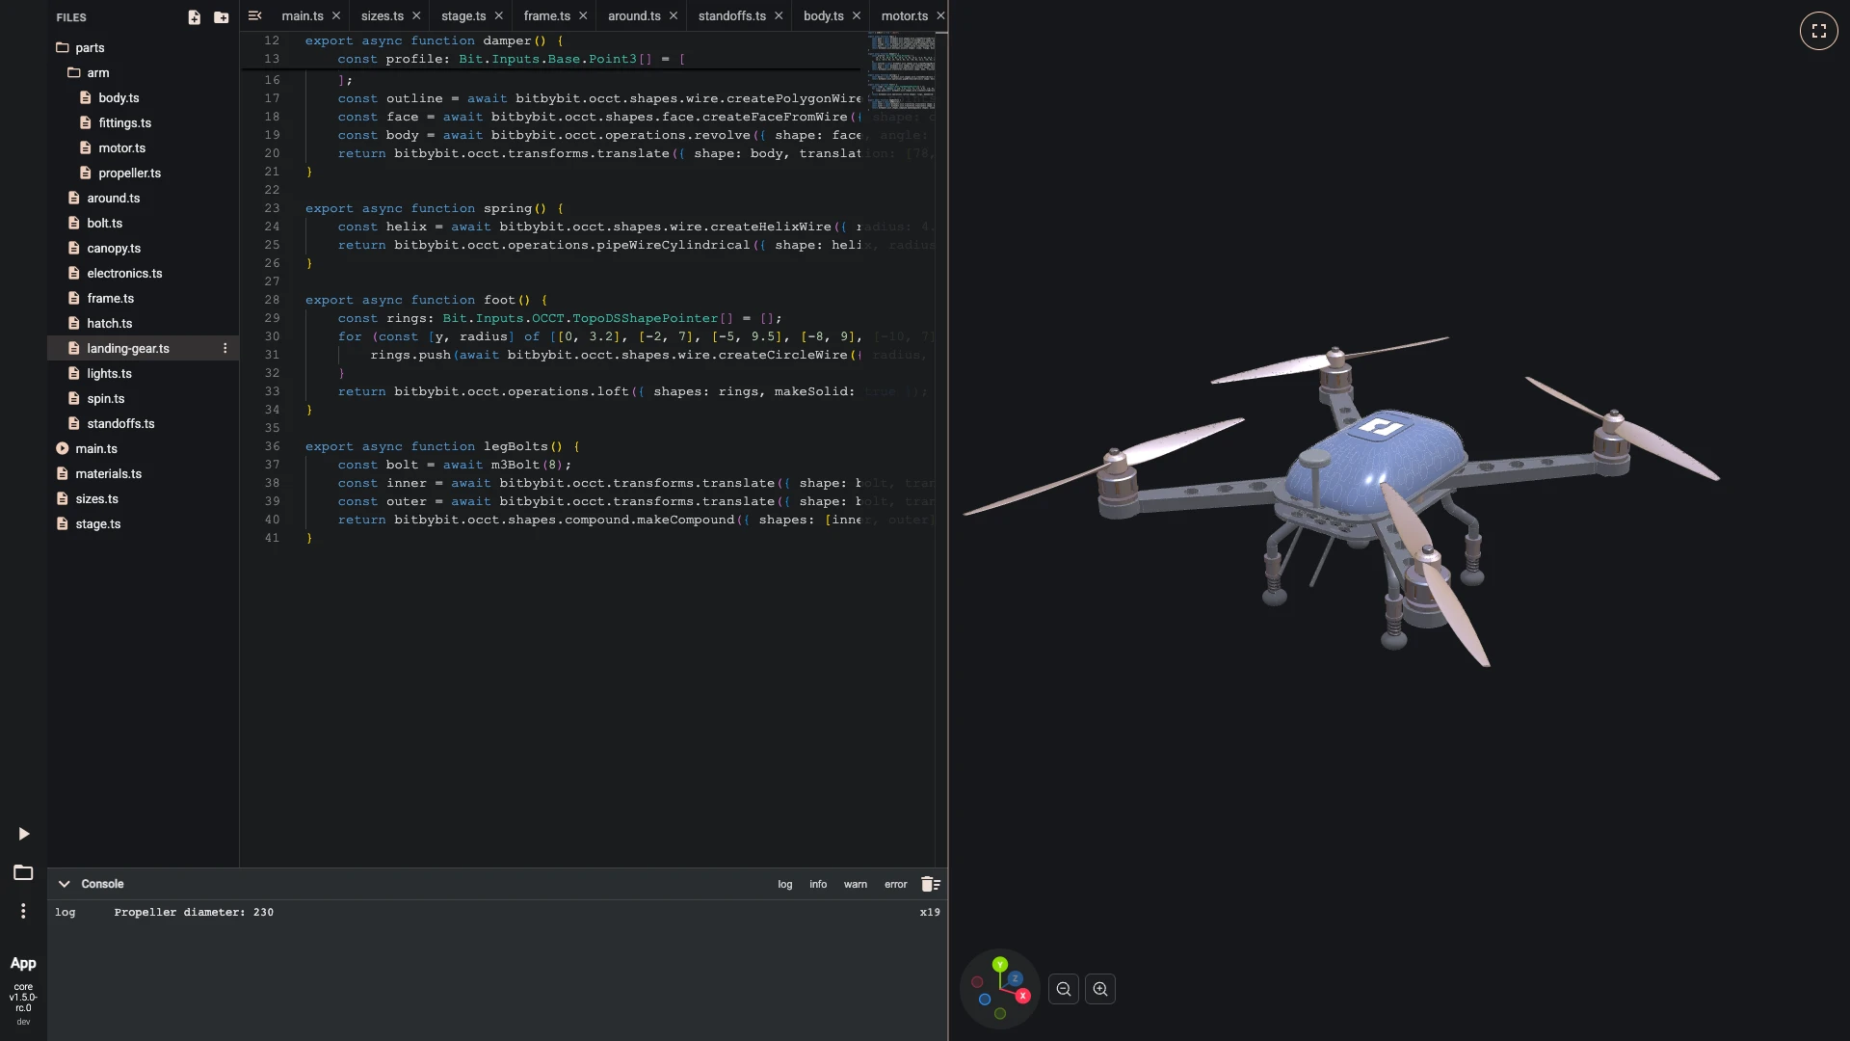The height and width of the screenshot is (1041, 1850).
Task: Clear the console with trash icon
Action: point(930,884)
